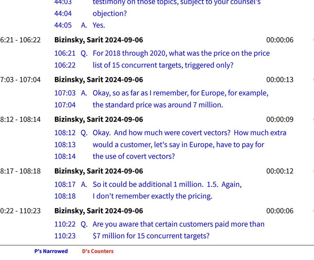314x260 pixels.
Task: Click the 44:05 answer line 'Yes.'
Action: click(80, 25)
